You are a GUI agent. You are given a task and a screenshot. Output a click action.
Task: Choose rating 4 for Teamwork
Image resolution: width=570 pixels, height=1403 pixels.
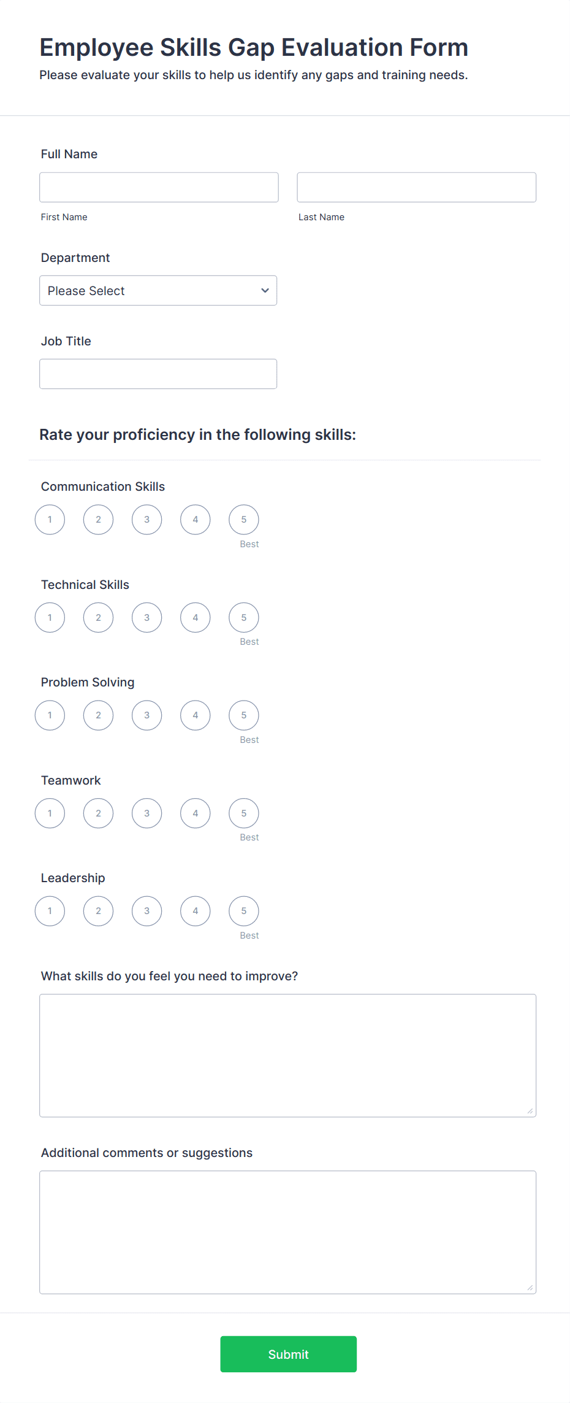196,813
